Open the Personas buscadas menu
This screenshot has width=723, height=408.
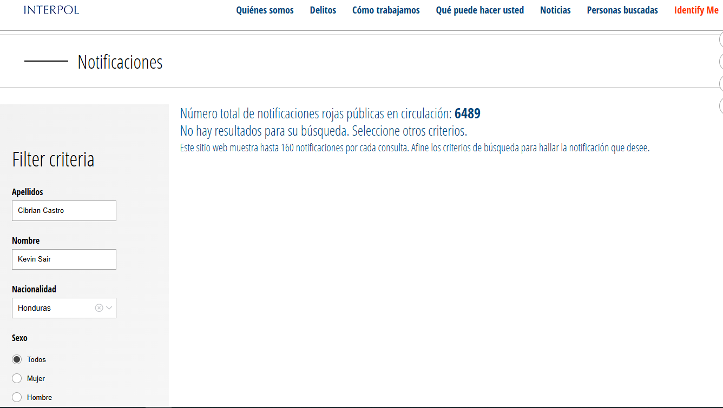622,10
